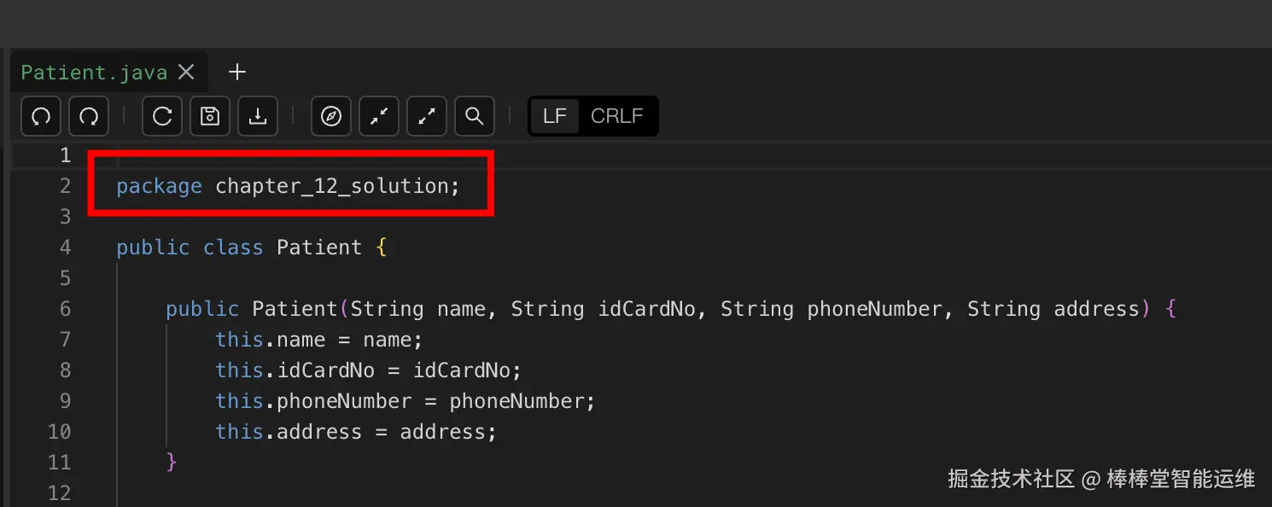
Task: Download the file with the download icon
Action: [x=258, y=116]
